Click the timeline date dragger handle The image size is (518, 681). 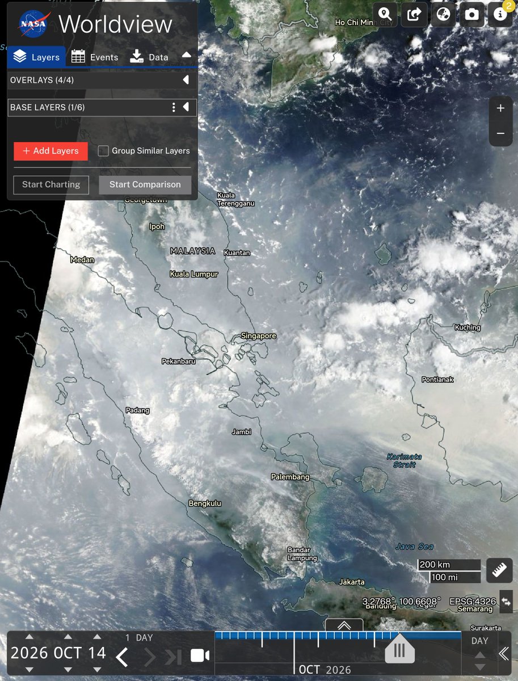[399, 649]
